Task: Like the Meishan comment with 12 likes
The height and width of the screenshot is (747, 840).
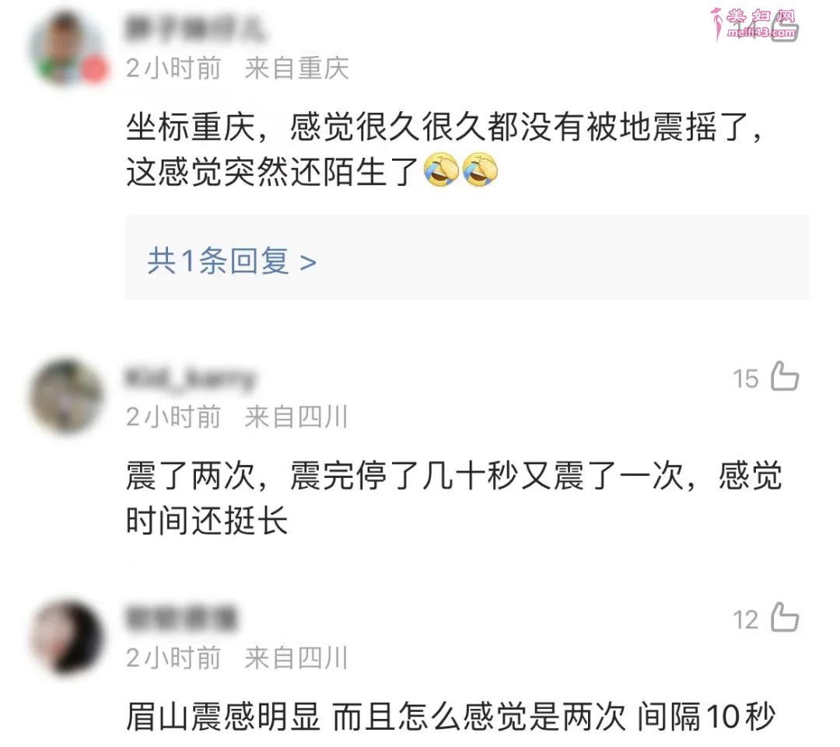Action: [x=785, y=617]
